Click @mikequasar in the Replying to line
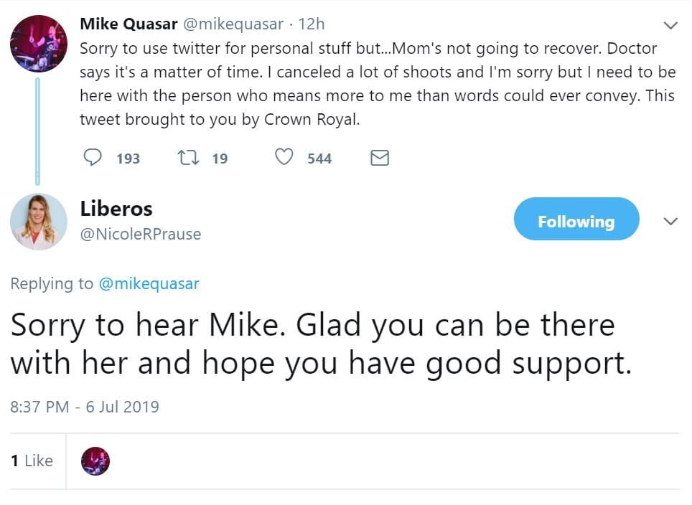The image size is (692, 505). 149,283
